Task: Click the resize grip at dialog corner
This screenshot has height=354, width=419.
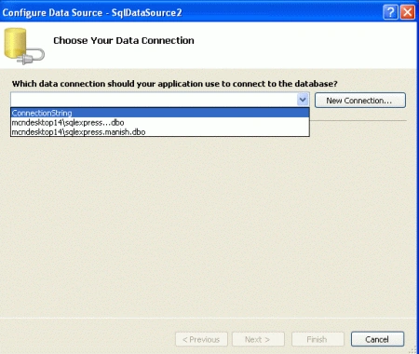Action: [x=413, y=349]
